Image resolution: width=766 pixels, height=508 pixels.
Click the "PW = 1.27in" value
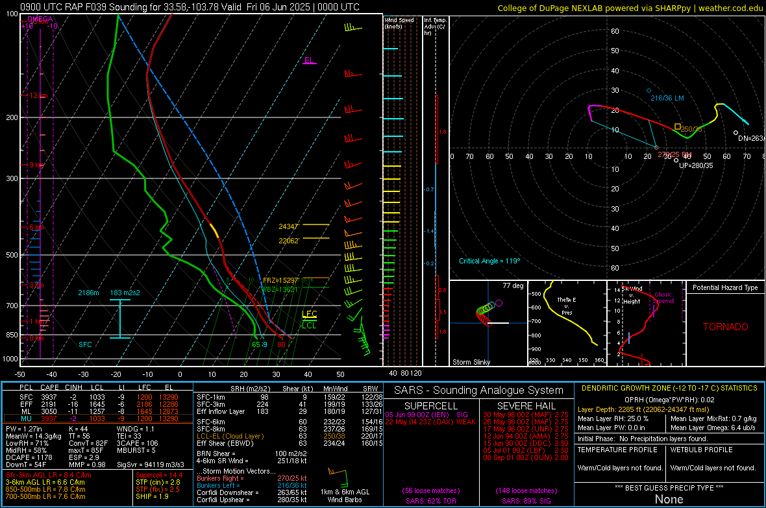coord(24,429)
